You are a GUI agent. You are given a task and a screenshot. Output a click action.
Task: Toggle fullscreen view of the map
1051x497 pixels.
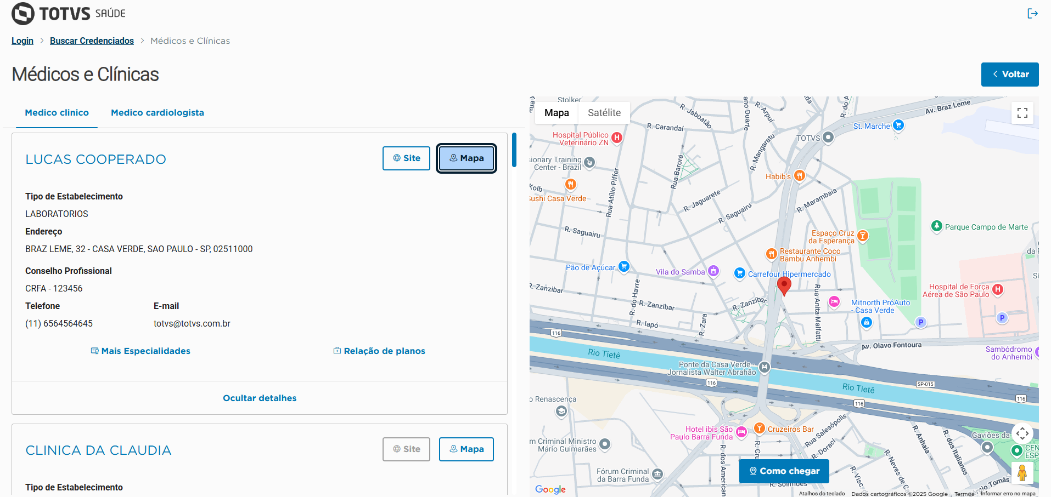(x=1022, y=113)
